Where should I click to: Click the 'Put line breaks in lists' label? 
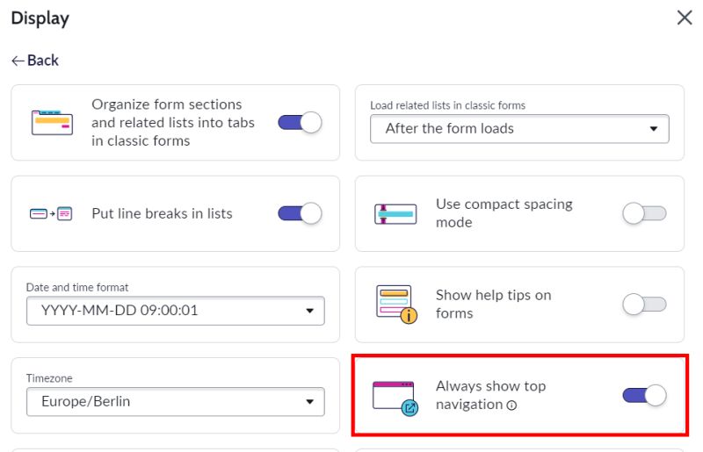coord(162,213)
